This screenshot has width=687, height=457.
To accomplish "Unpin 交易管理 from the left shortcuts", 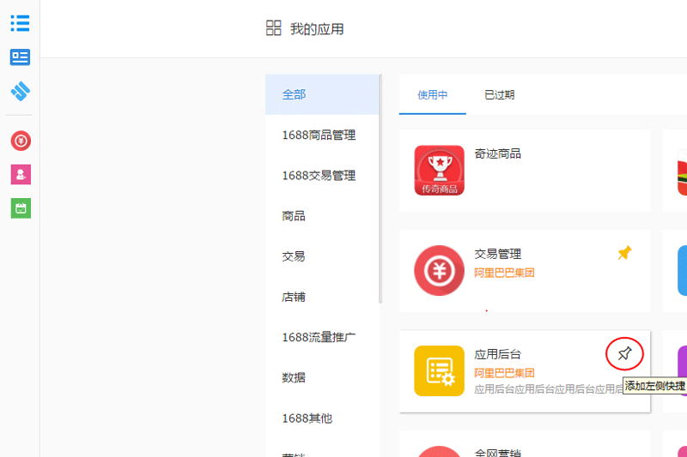I will (624, 253).
